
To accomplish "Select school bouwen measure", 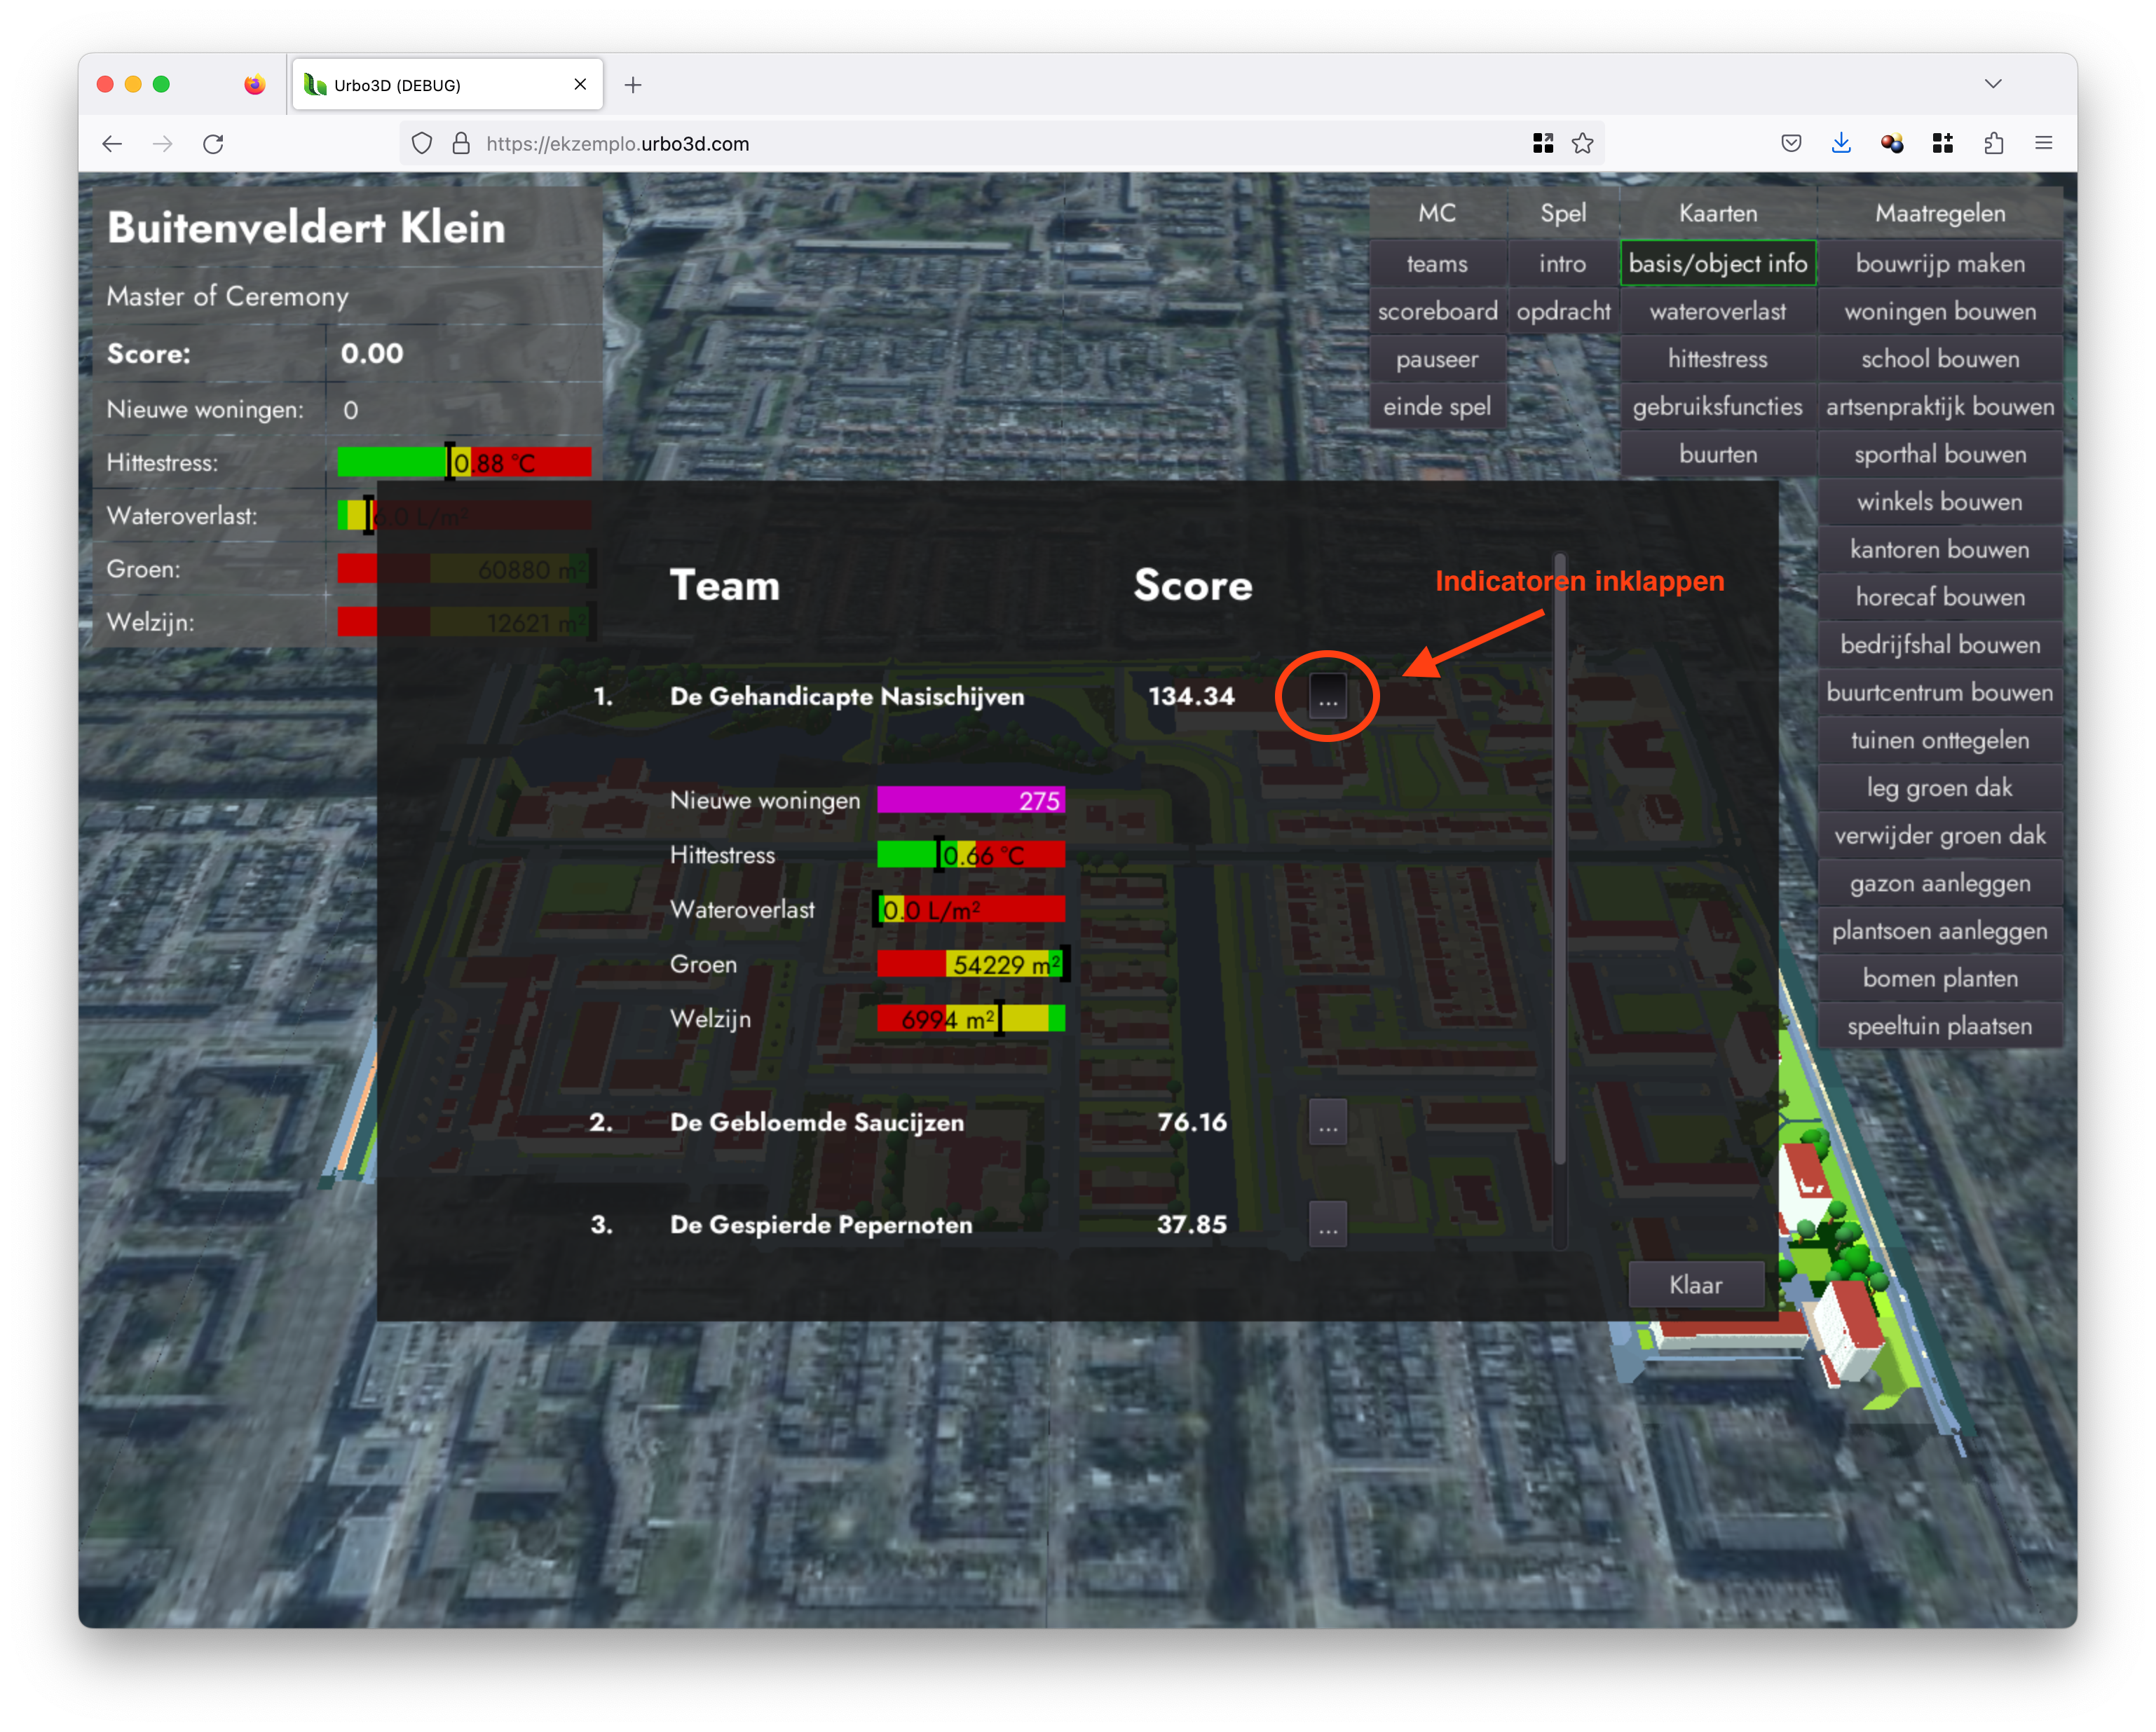I will pos(1940,360).
